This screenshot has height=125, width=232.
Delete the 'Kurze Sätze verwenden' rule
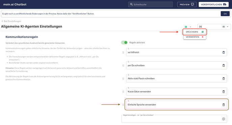224,92
